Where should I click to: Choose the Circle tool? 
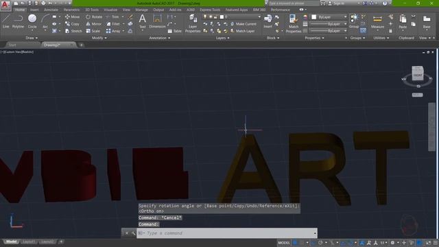tap(32, 21)
